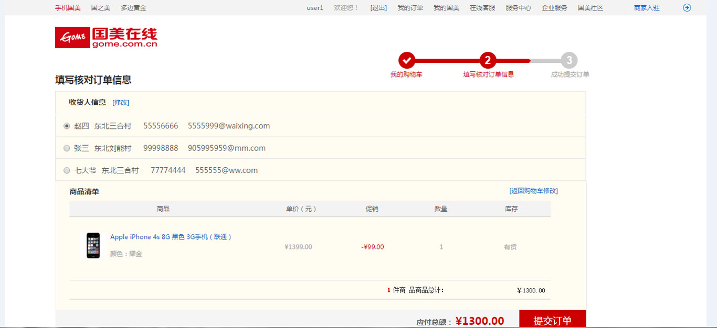717x328 pixels.
Task: Click the 促销 column header
Action: (372, 209)
